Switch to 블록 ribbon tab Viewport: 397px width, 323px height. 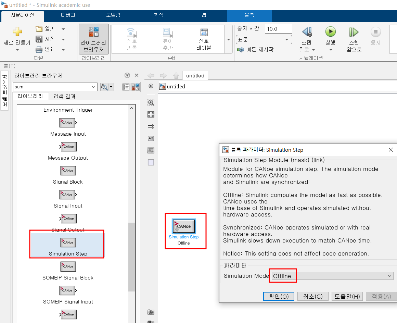click(249, 15)
